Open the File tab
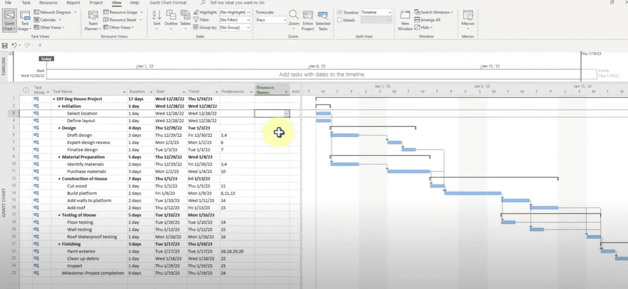The image size is (628, 289). pyautogui.click(x=8, y=2)
